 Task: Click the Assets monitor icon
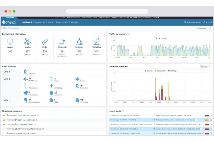pos(11,42)
